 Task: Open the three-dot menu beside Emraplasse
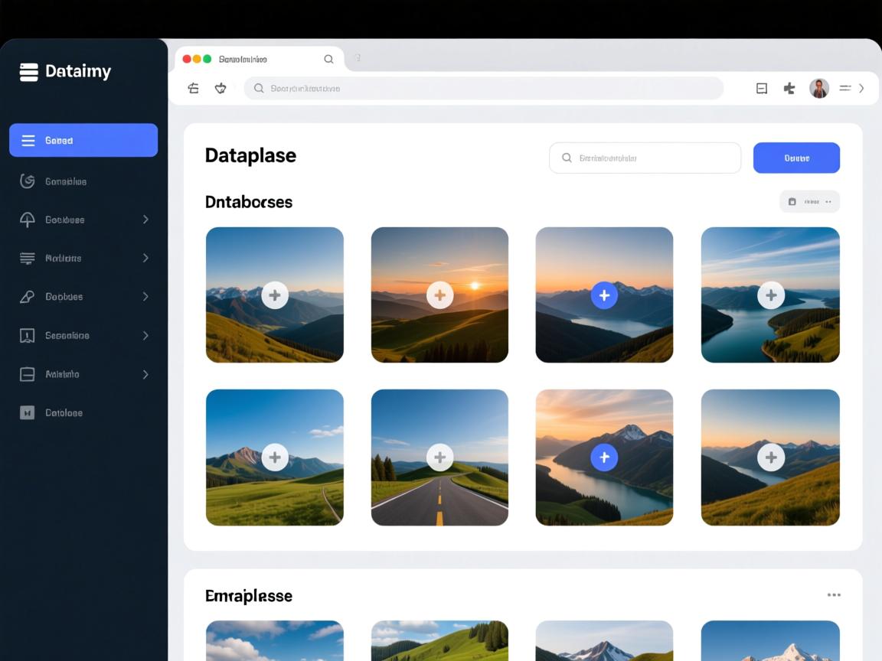[x=834, y=595]
